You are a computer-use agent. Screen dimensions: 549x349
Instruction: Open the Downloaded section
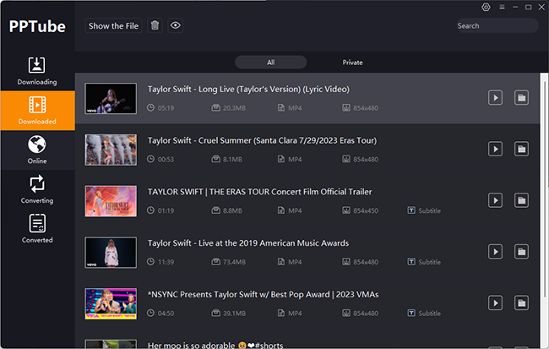[37, 111]
